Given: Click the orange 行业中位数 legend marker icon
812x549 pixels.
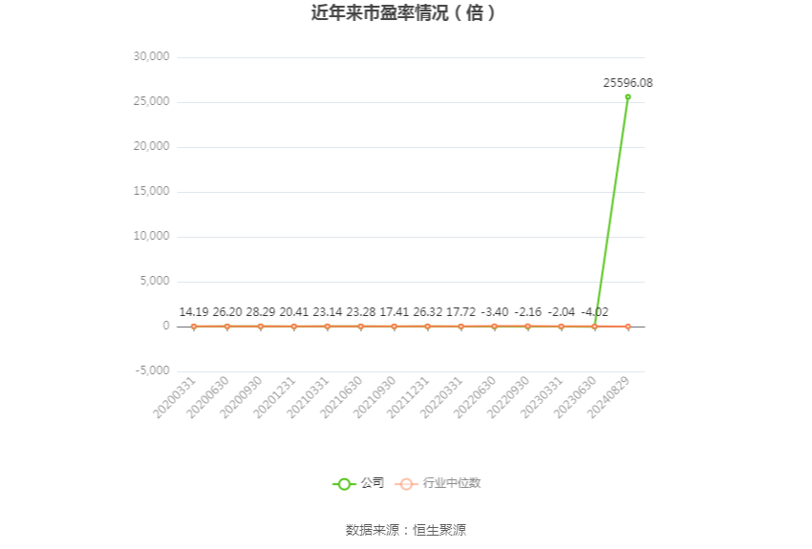Looking at the screenshot, I should pos(407,484).
